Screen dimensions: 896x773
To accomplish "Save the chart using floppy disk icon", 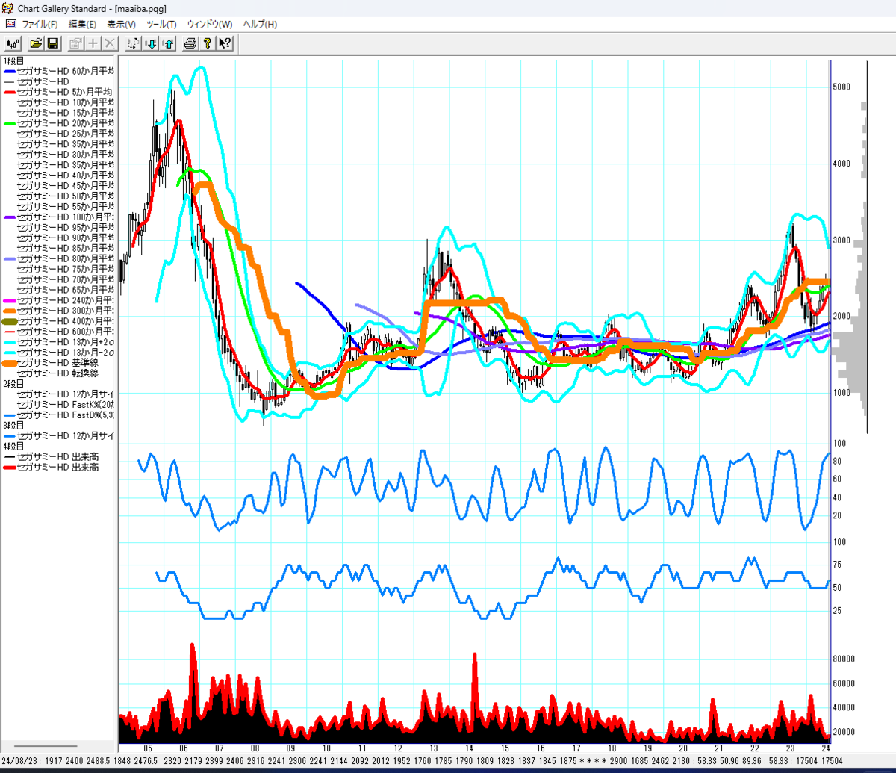I will pos(53,43).
